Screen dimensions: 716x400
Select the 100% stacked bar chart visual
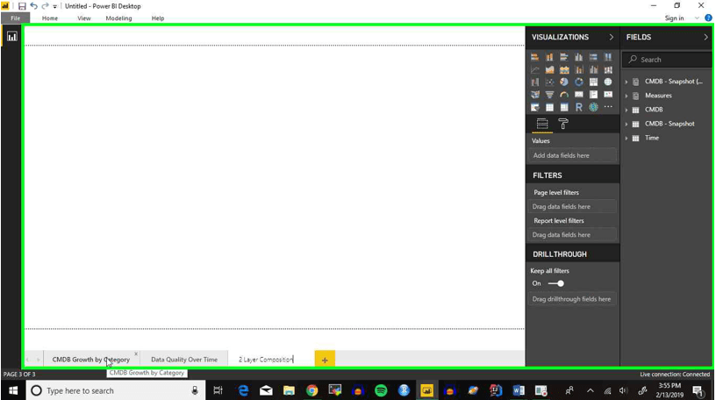[x=593, y=57]
